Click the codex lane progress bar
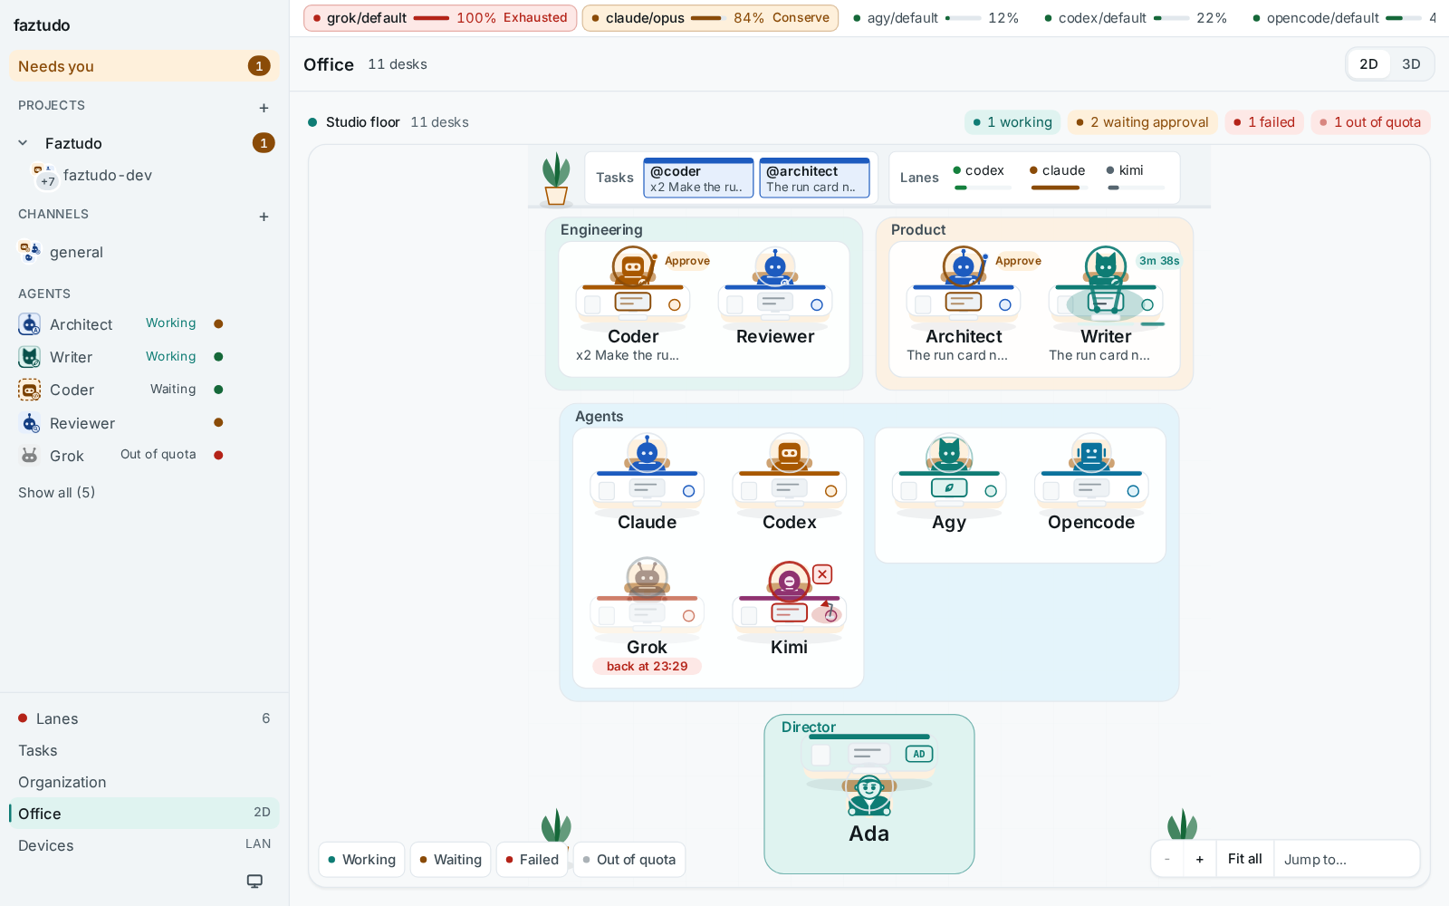The height and width of the screenshot is (906, 1449). point(983,188)
